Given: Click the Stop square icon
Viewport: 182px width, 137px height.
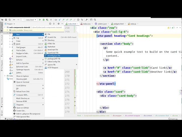Looking at the screenshot, I should (x=51, y=20).
